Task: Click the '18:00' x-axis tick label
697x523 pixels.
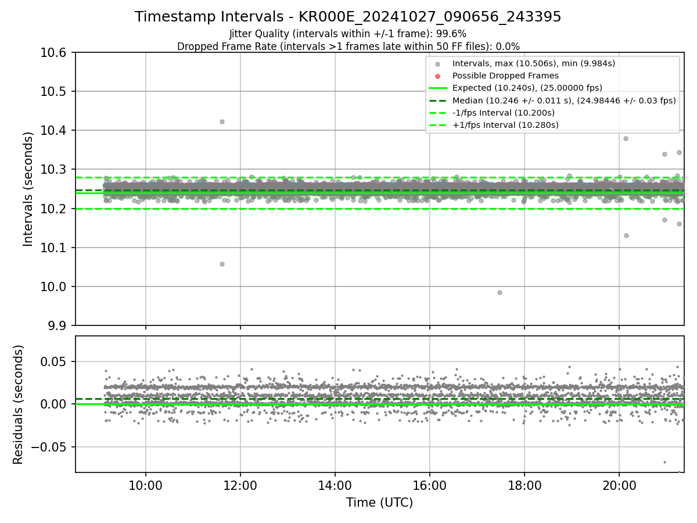Action: click(x=524, y=486)
